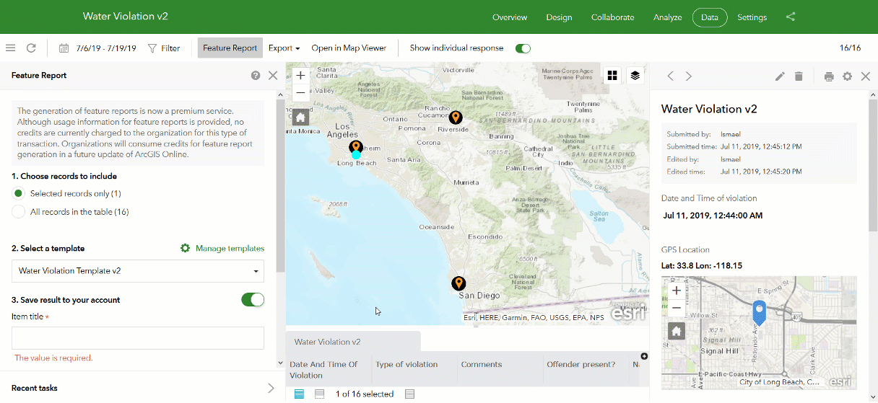Image resolution: width=878 pixels, height=403 pixels.
Task: Delete the response with the trash icon
Action: click(x=799, y=76)
